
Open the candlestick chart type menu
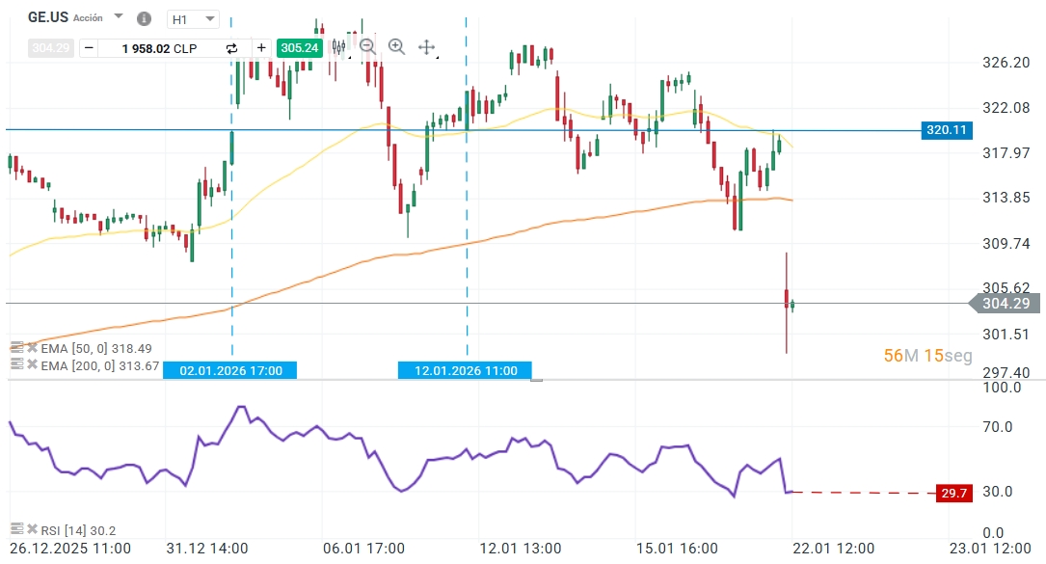(338, 46)
